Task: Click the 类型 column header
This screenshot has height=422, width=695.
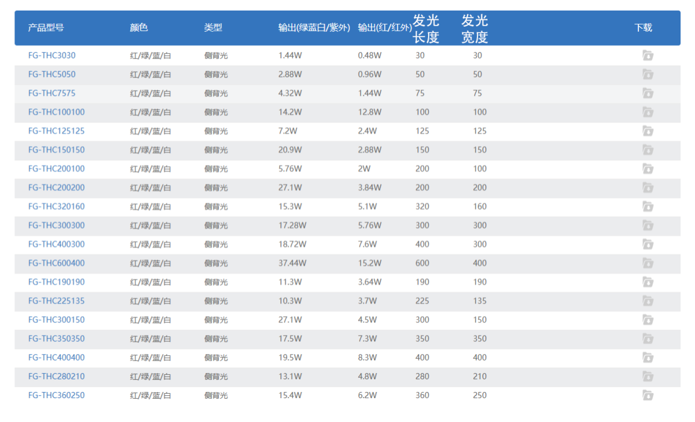Action: (x=213, y=28)
